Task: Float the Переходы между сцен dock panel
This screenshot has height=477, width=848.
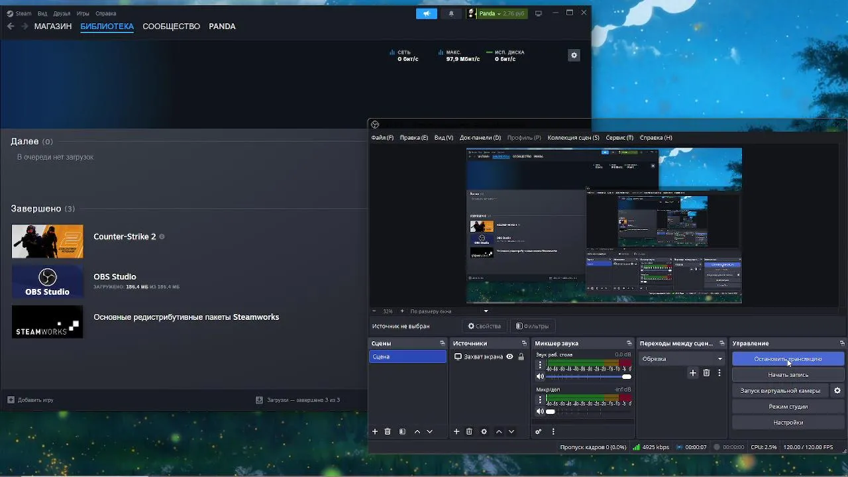Action: click(x=722, y=343)
